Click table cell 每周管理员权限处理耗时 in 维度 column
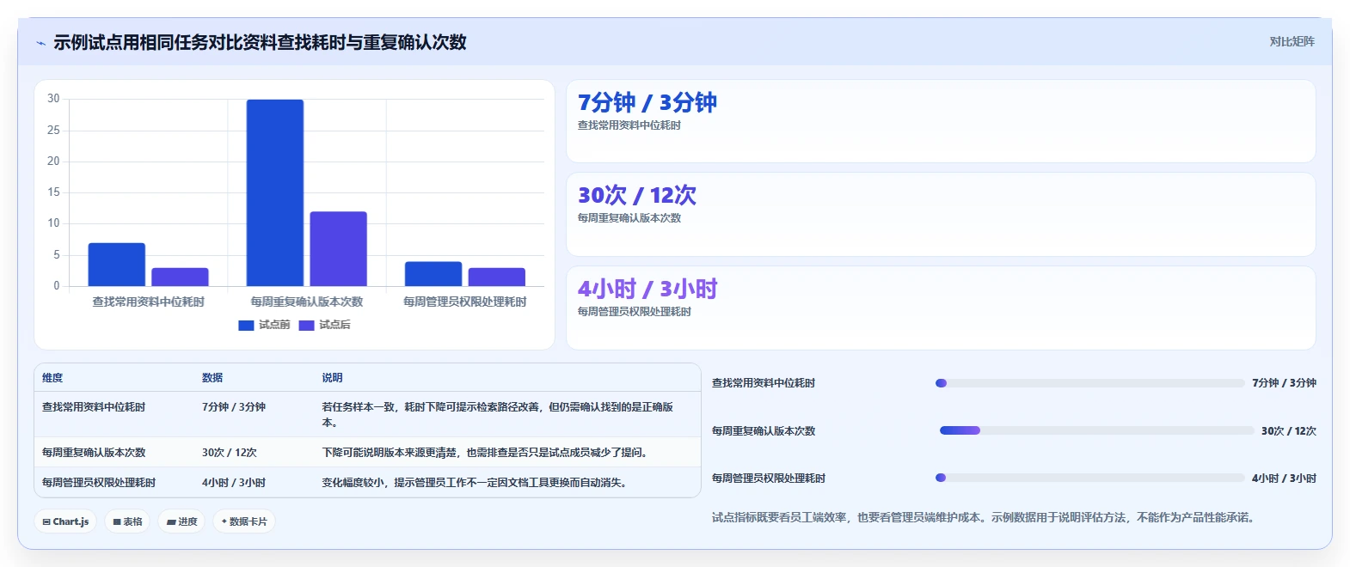 pos(99,483)
